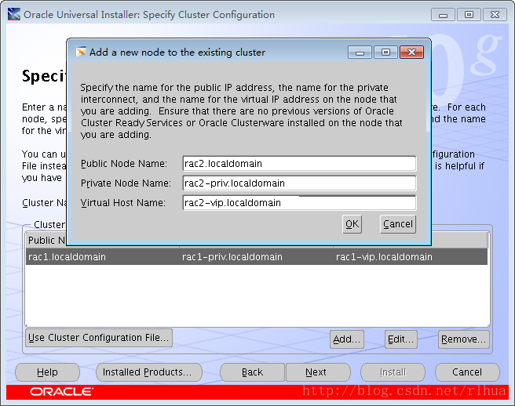This screenshot has height=406, width=515.
Task: Close the Oracle Universal Installer window
Action: pyautogui.click(x=495, y=15)
